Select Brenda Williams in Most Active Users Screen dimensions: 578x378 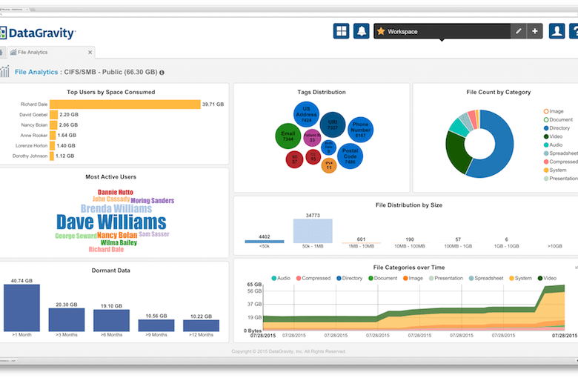pyautogui.click(x=116, y=209)
